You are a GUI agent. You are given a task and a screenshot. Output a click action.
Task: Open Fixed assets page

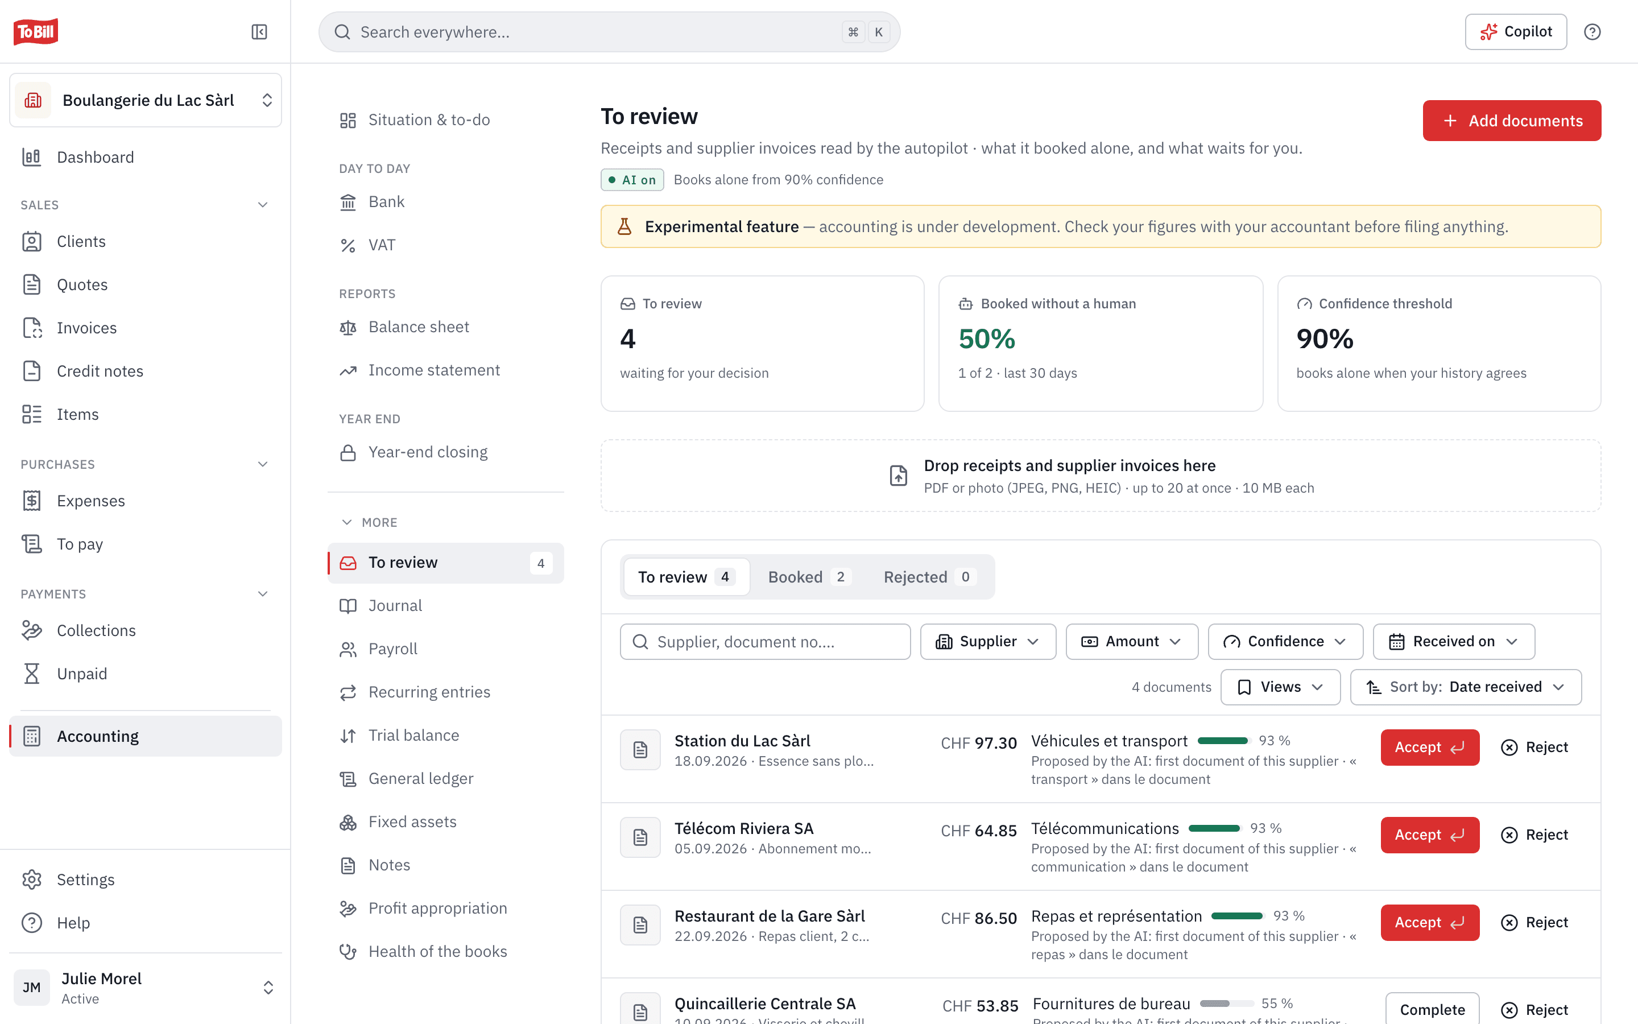[445, 822]
